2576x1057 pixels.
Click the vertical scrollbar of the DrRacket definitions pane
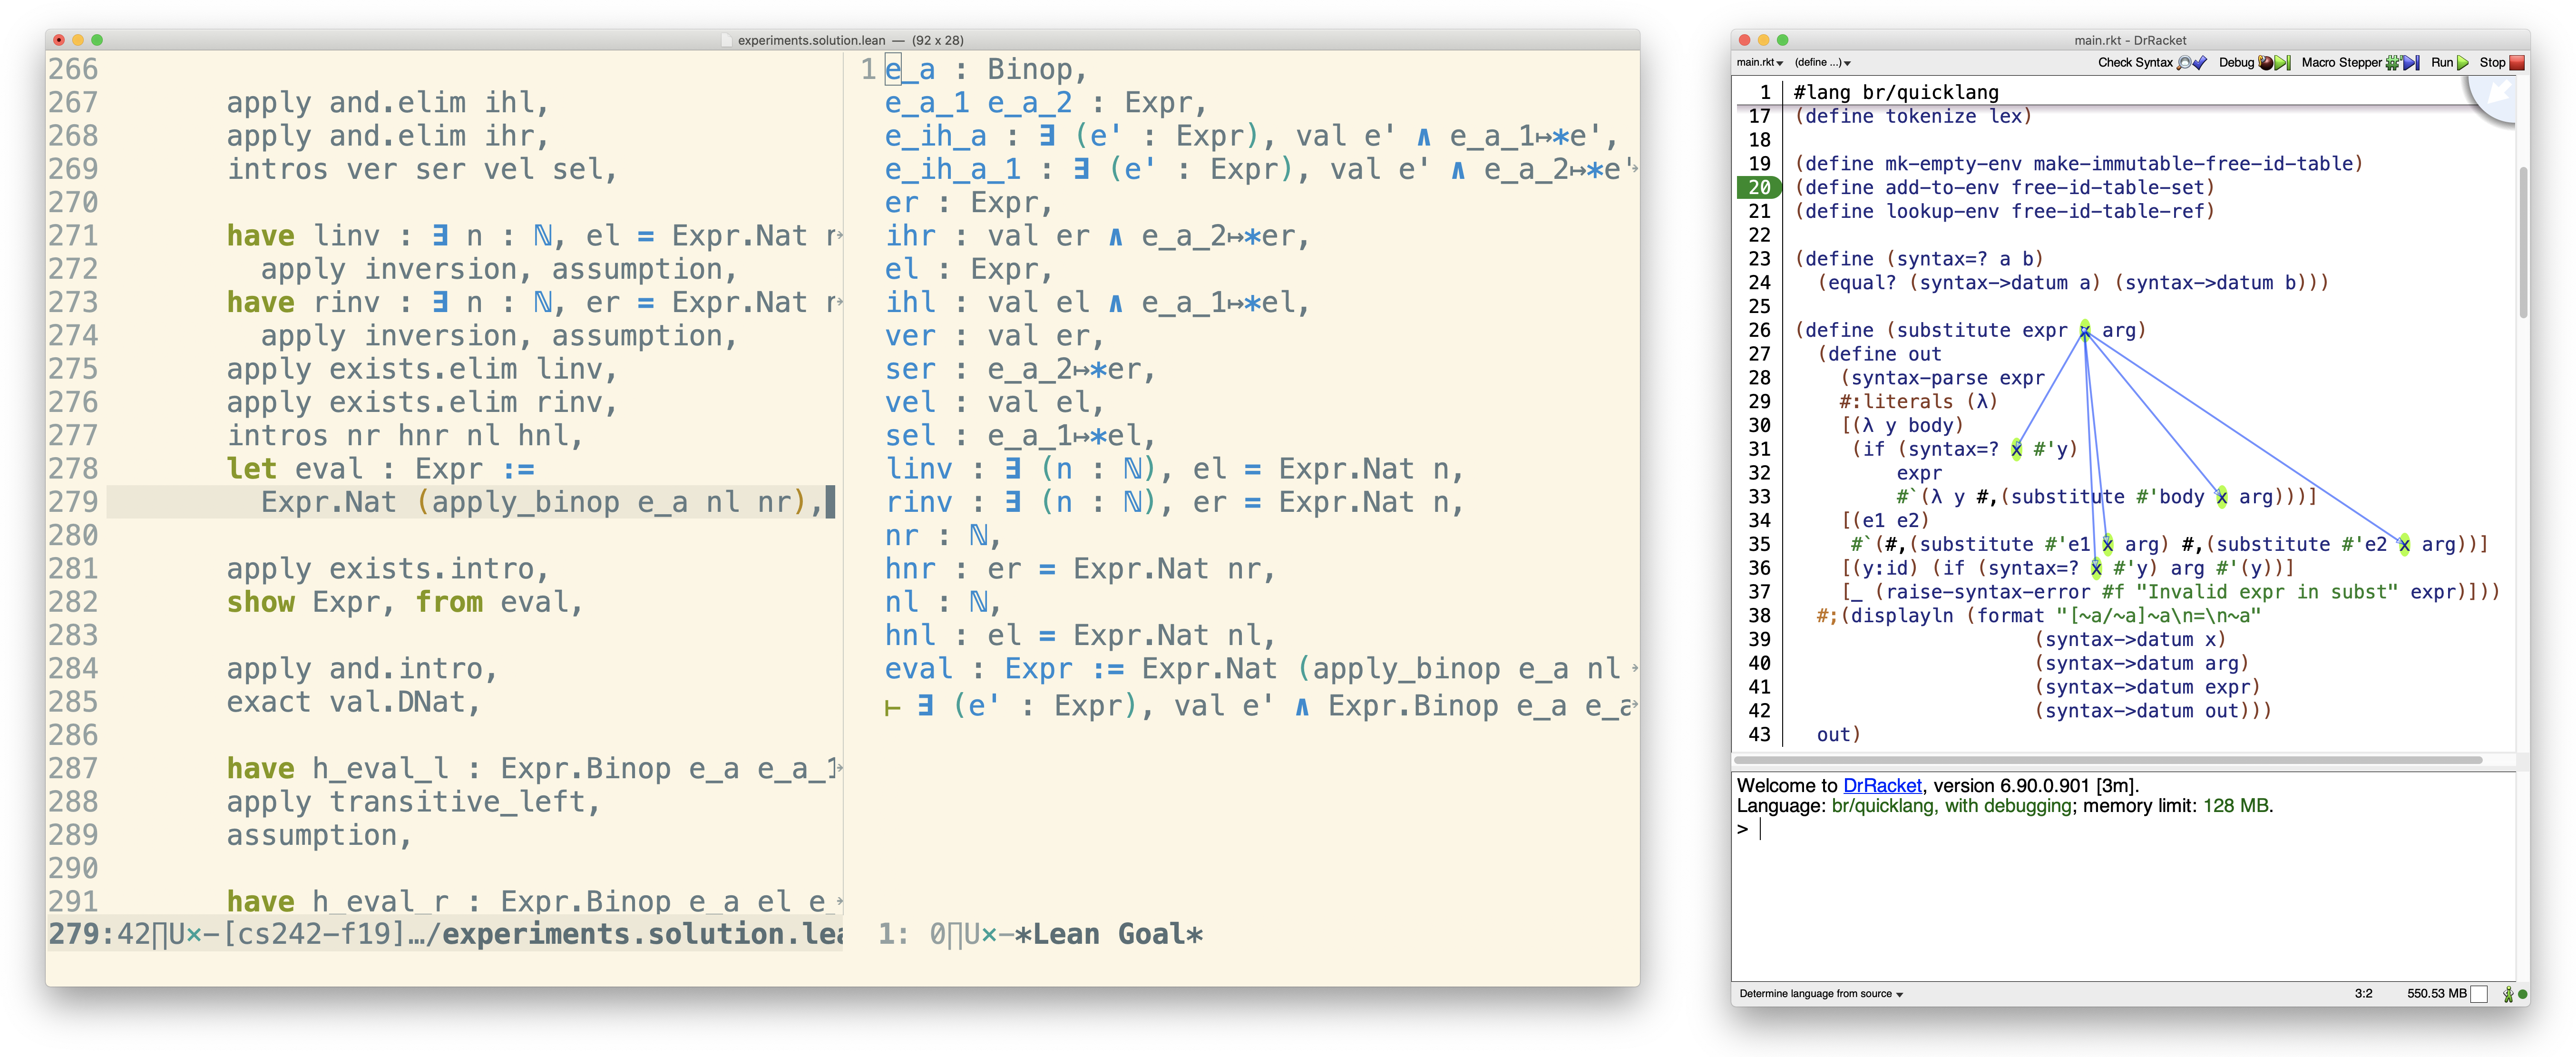2523,242
